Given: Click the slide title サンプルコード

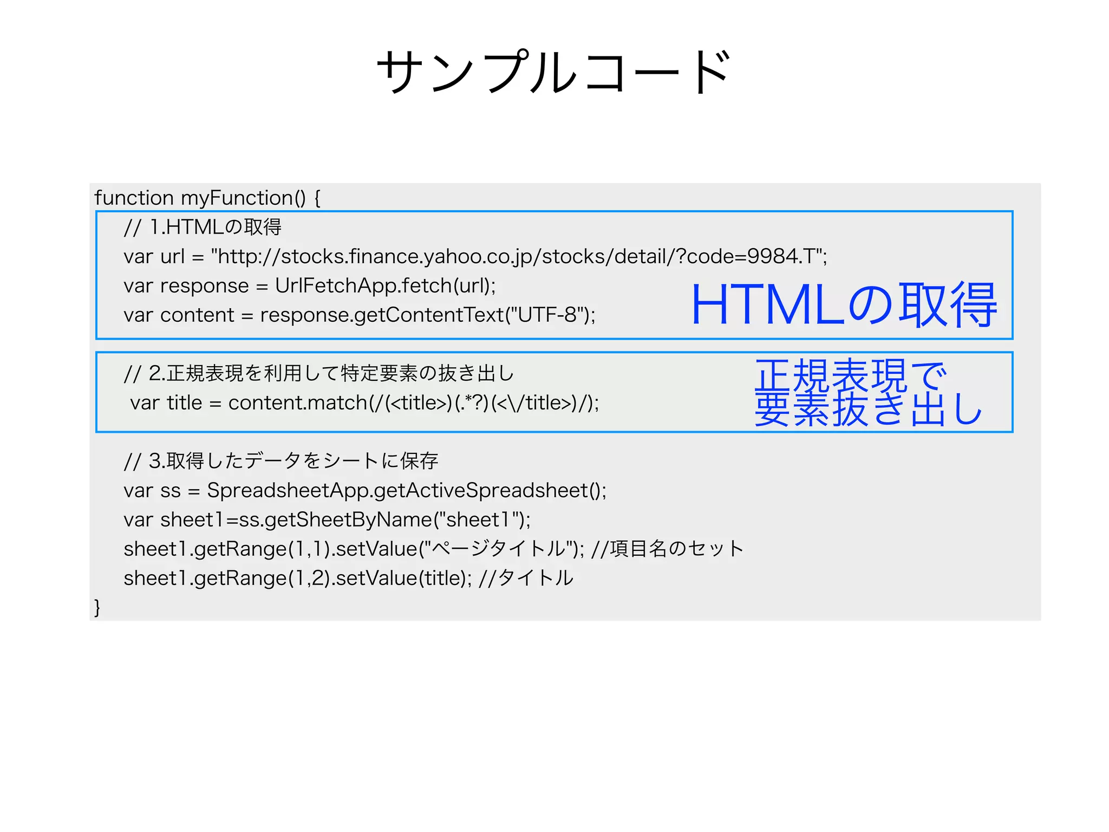Looking at the screenshot, I should (x=553, y=71).
